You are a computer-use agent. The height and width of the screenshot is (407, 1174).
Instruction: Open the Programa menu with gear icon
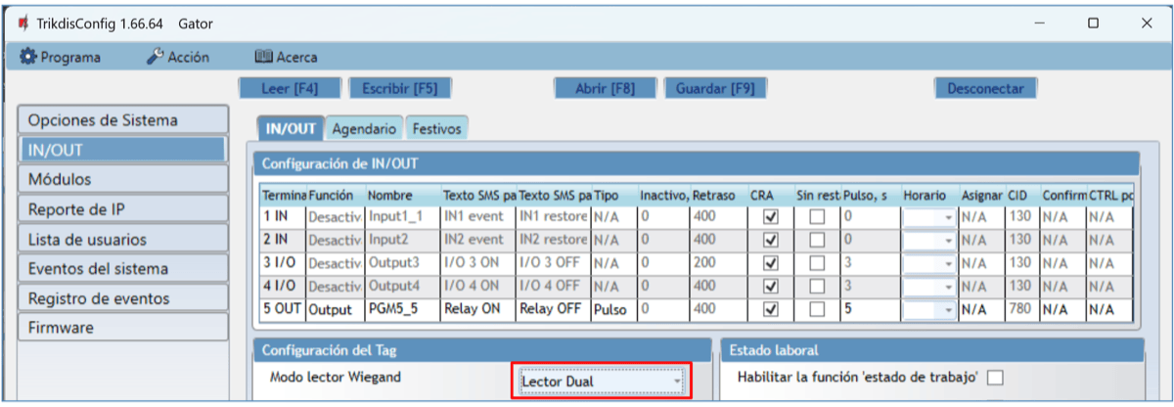(x=60, y=58)
